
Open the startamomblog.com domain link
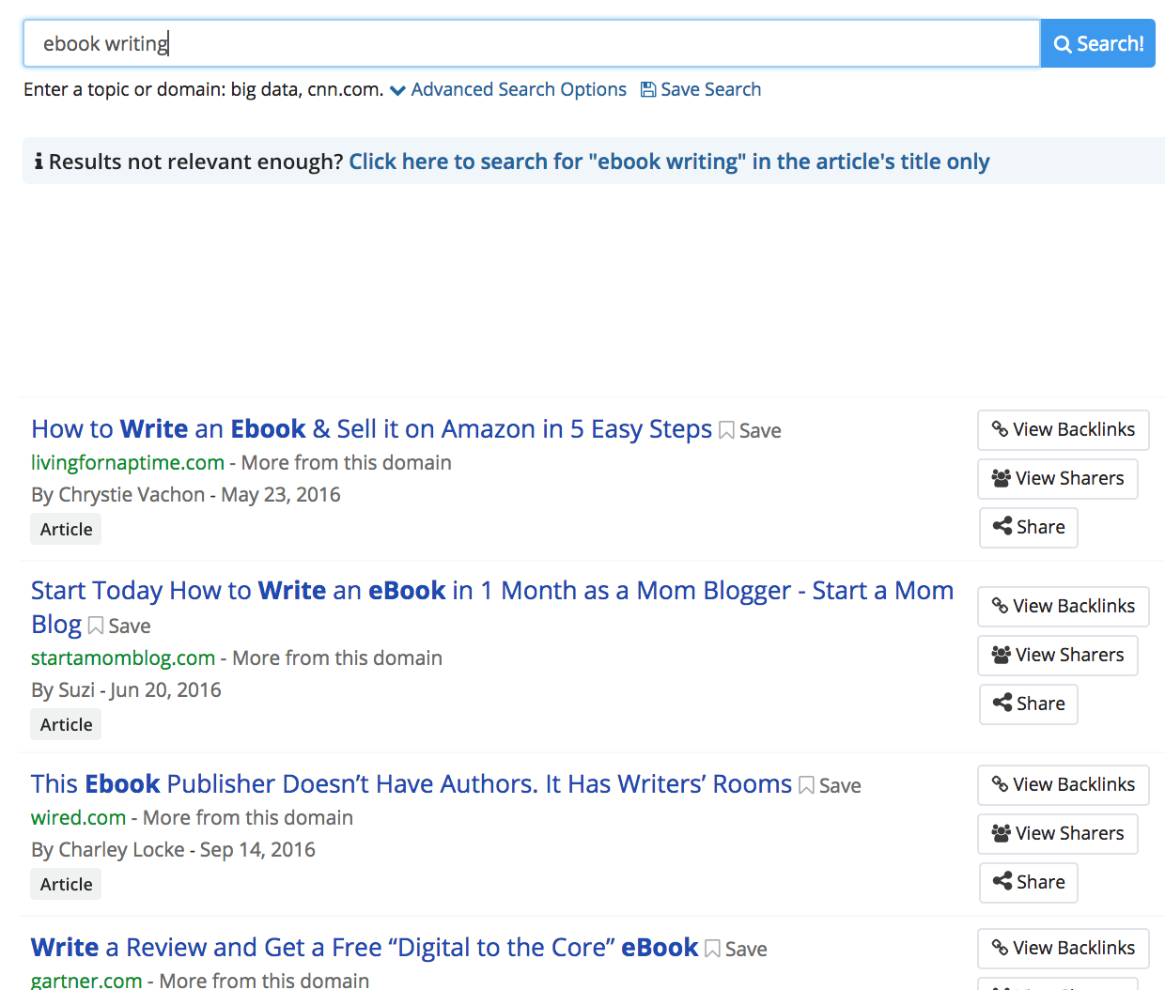(x=123, y=657)
